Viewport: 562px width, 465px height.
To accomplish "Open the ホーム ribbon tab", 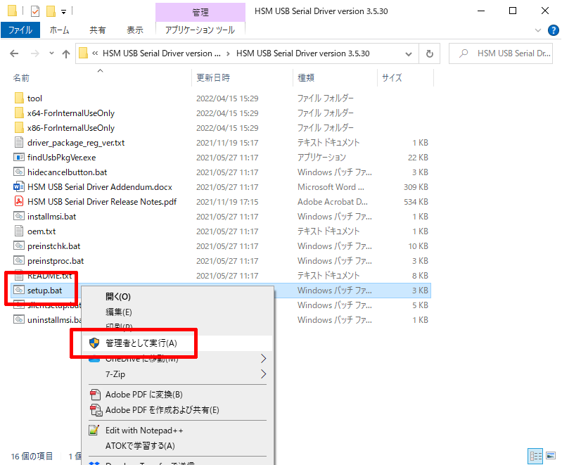I will [x=60, y=30].
